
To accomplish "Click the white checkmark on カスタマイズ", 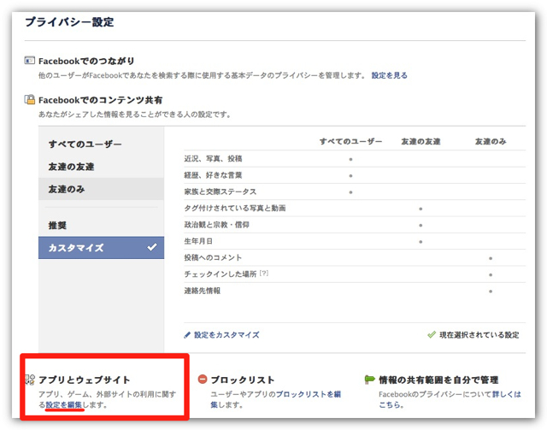I will pyautogui.click(x=151, y=248).
